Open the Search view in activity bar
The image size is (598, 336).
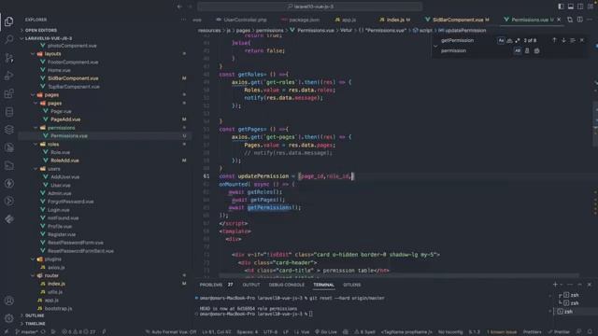8,39
